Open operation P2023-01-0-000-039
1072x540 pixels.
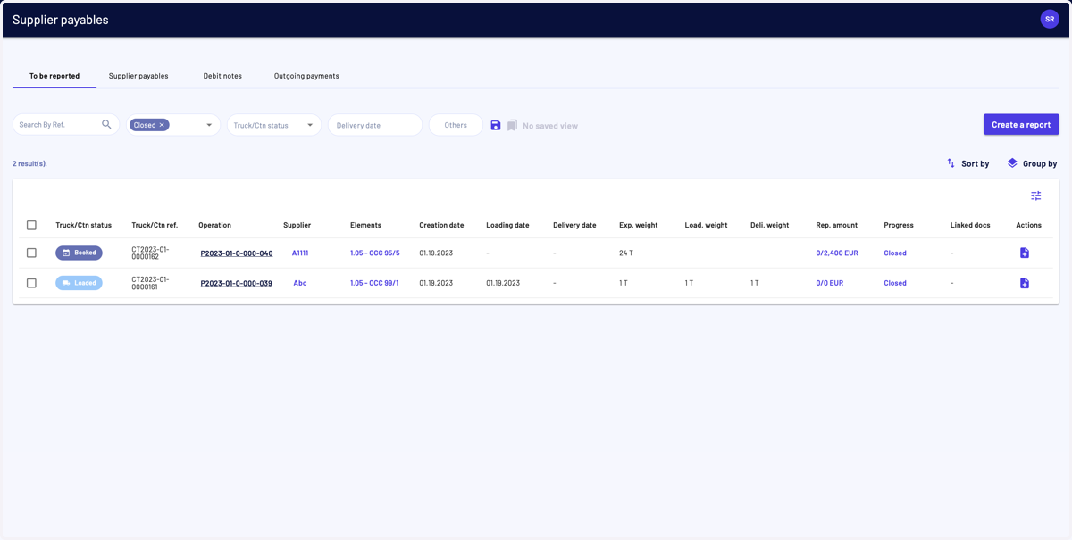click(236, 283)
